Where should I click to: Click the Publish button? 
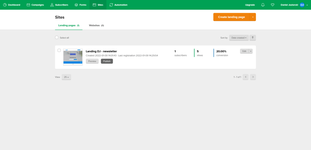[x=107, y=61]
